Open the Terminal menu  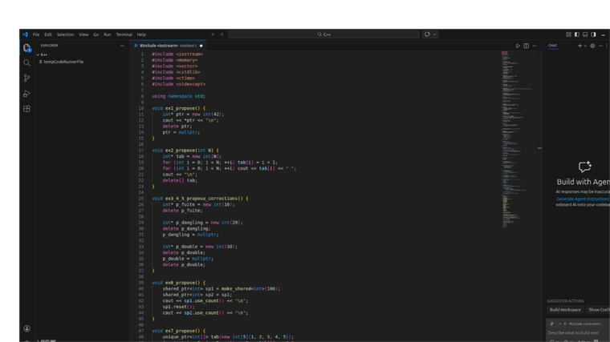coord(124,34)
